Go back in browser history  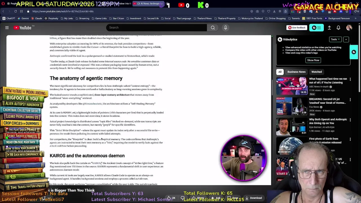[x=3, y=11]
